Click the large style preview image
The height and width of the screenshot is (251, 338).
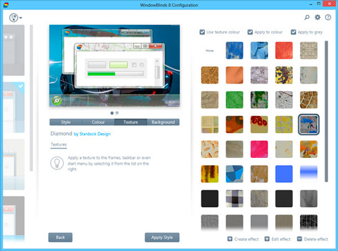114,65
